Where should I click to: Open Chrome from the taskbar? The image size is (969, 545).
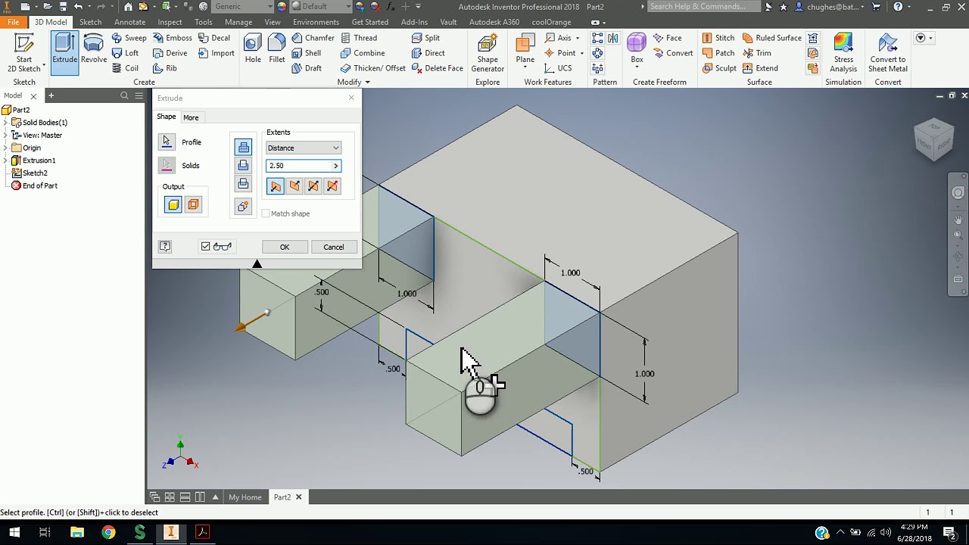pos(108,533)
